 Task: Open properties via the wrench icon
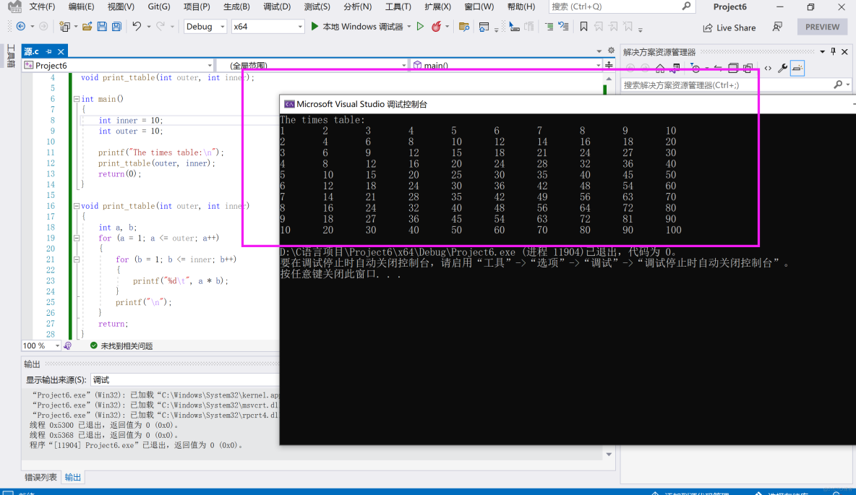tap(782, 69)
